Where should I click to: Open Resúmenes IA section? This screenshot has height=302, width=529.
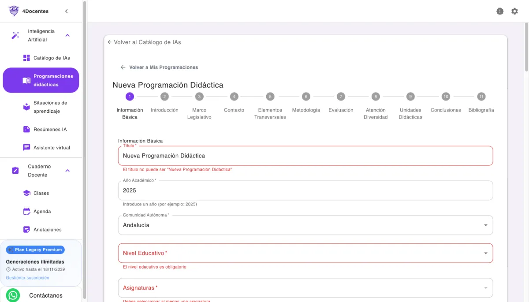click(50, 130)
